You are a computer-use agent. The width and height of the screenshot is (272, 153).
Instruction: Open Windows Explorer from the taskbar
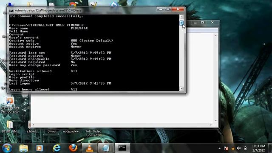click(24, 148)
